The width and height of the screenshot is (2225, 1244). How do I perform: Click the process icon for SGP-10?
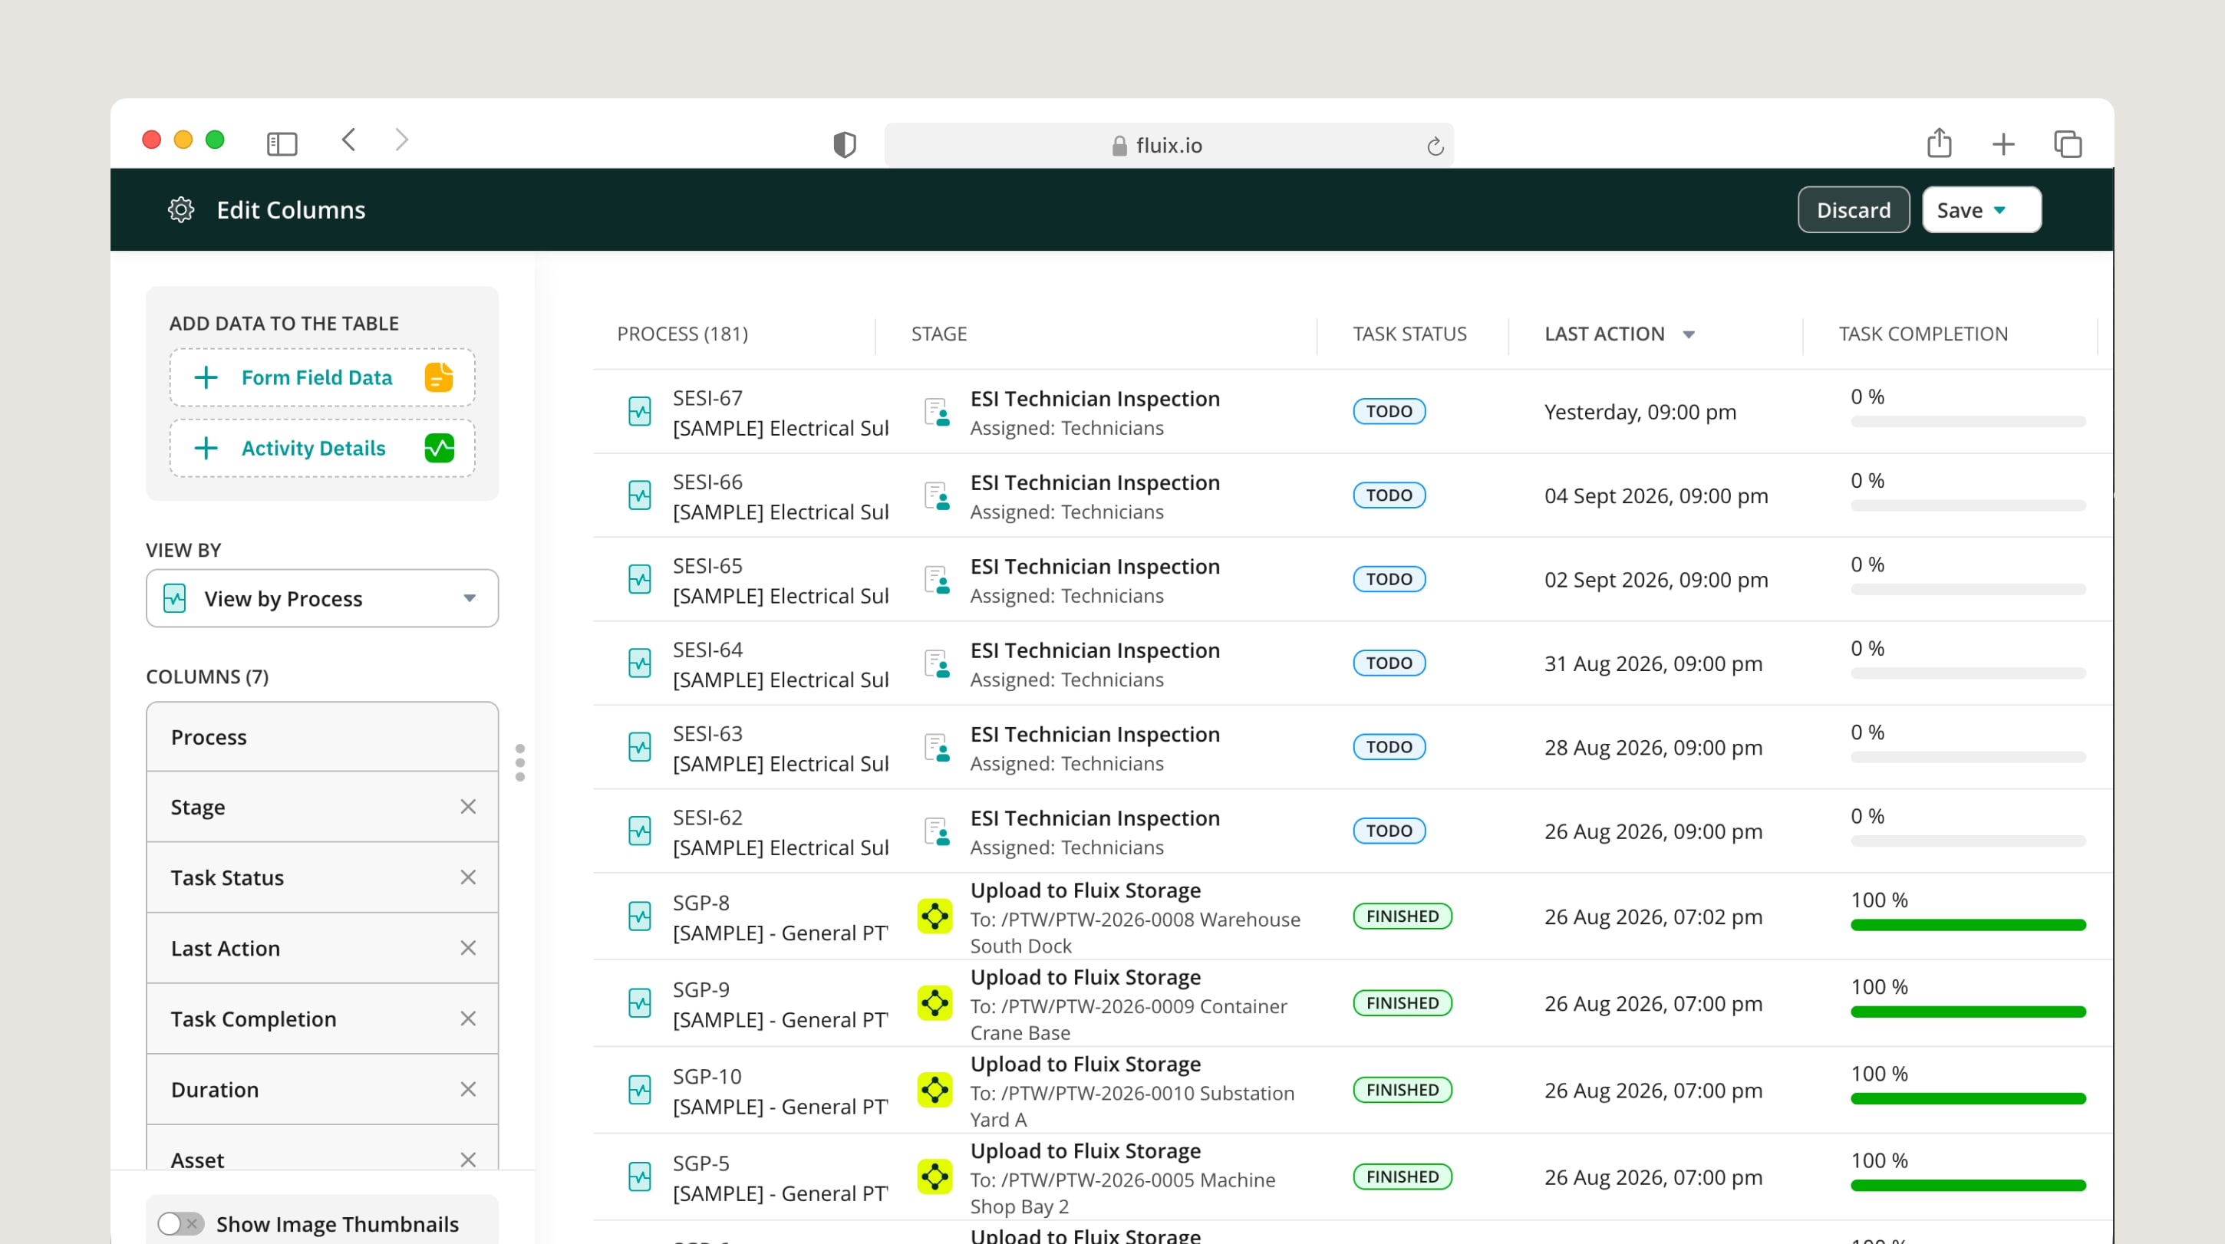(x=639, y=1091)
